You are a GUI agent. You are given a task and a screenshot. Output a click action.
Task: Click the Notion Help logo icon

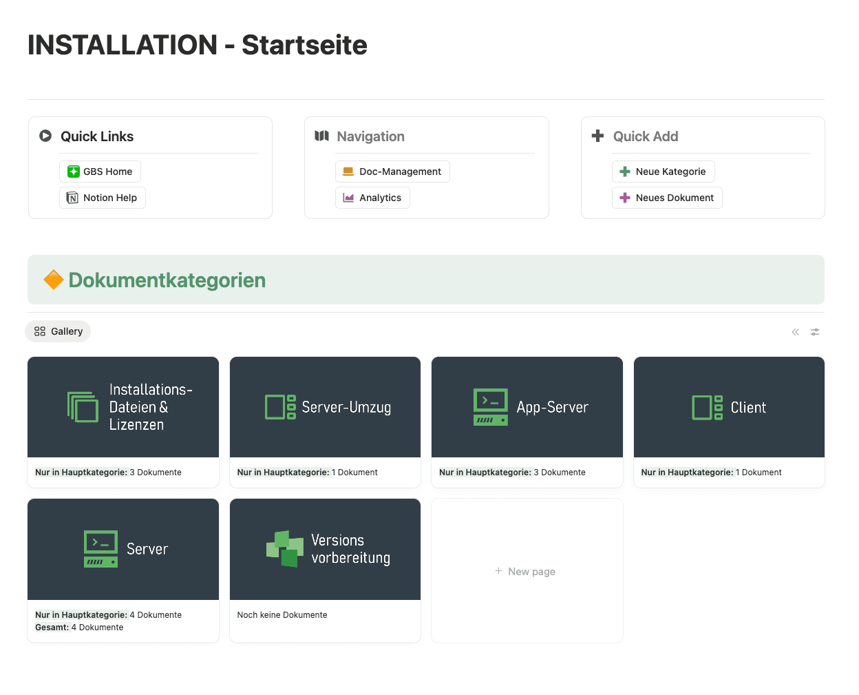[72, 198]
